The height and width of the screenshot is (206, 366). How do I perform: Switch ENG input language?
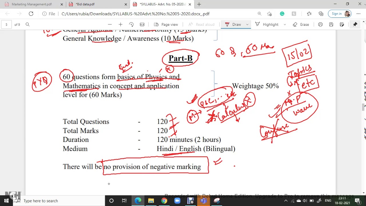pos(328,201)
